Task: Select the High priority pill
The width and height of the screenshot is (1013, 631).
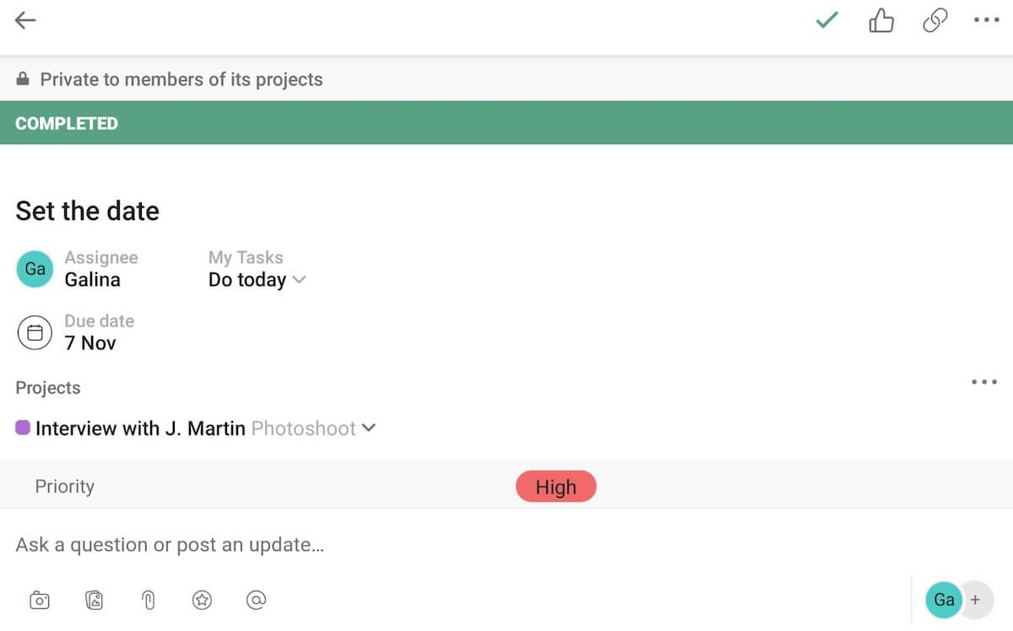Action: (x=555, y=487)
